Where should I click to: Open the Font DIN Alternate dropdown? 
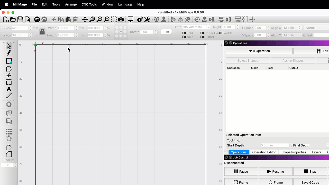point(196,27)
